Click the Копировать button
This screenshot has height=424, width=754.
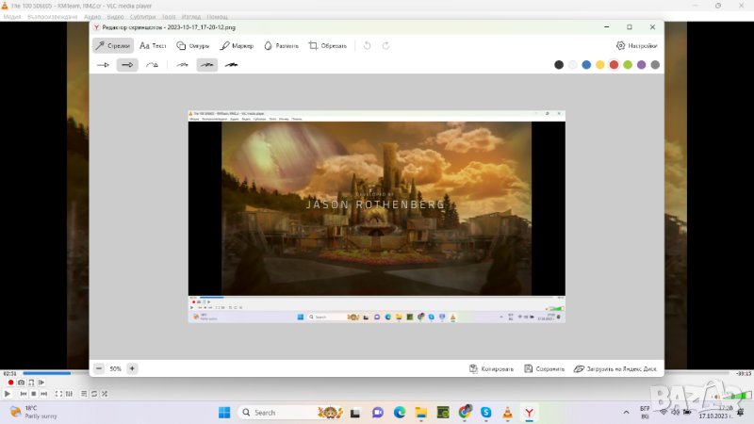491,368
